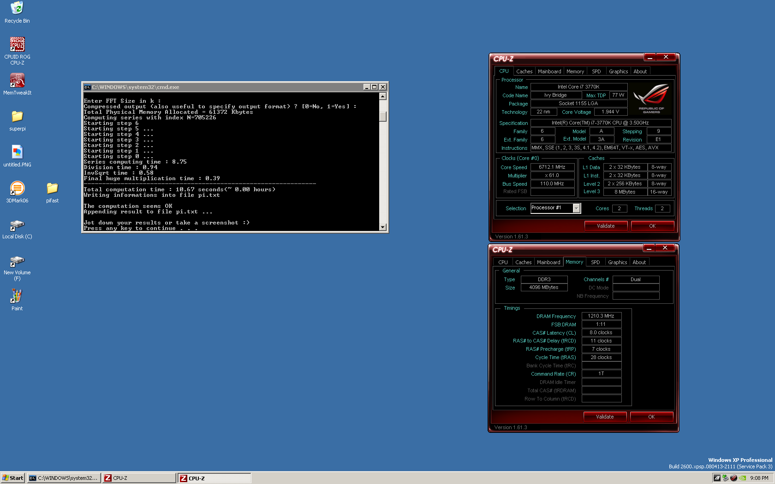Viewport: 775px width, 484px height.
Task: Switch to cmd.exe taskbar button
Action: (x=64, y=478)
